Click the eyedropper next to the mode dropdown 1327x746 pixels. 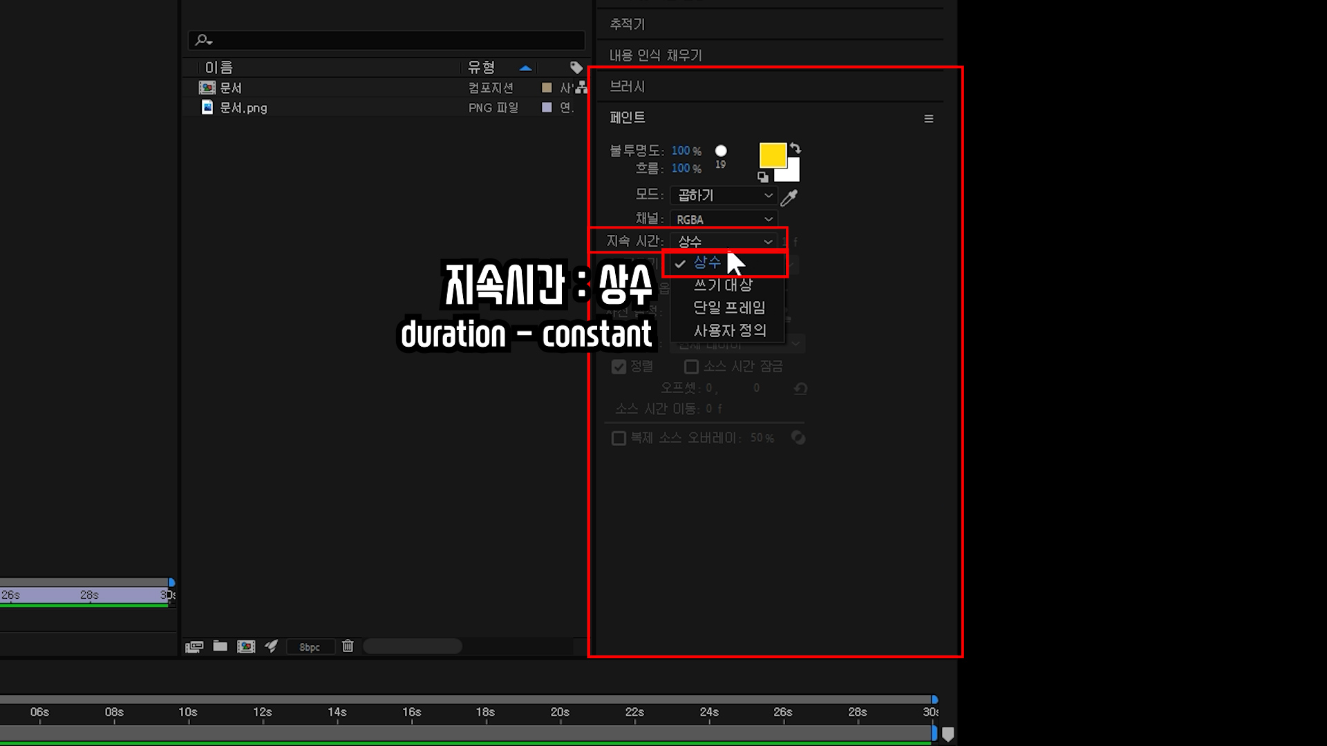[x=789, y=198]
